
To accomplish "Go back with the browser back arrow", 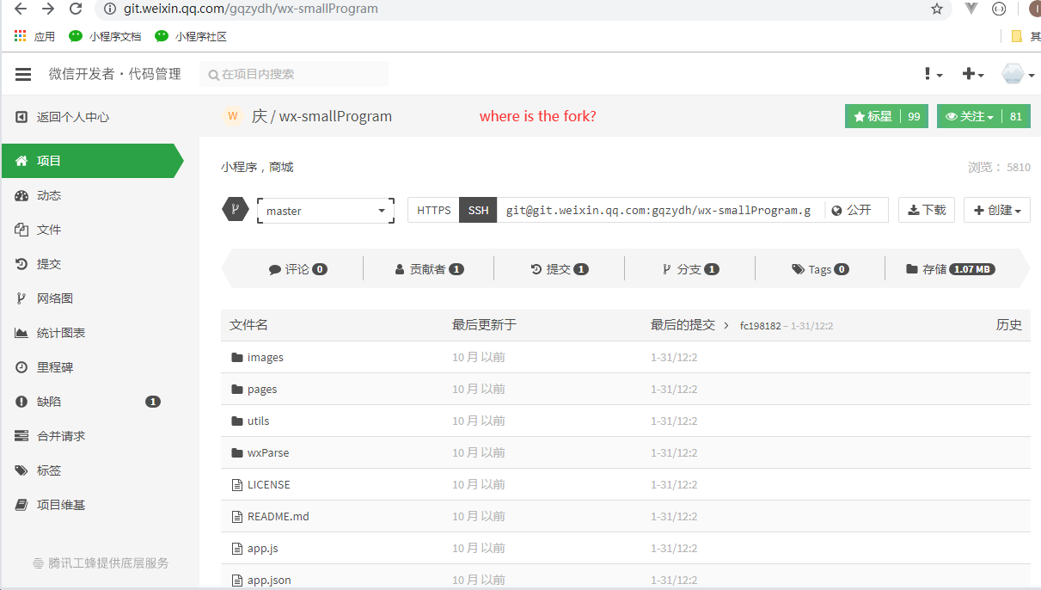I will tap(21, 9).
